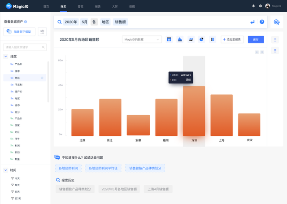Select the 深圳 bar in the chart
Image resolution: width=287 pixels, height=204 pixels.
[194, 111]
